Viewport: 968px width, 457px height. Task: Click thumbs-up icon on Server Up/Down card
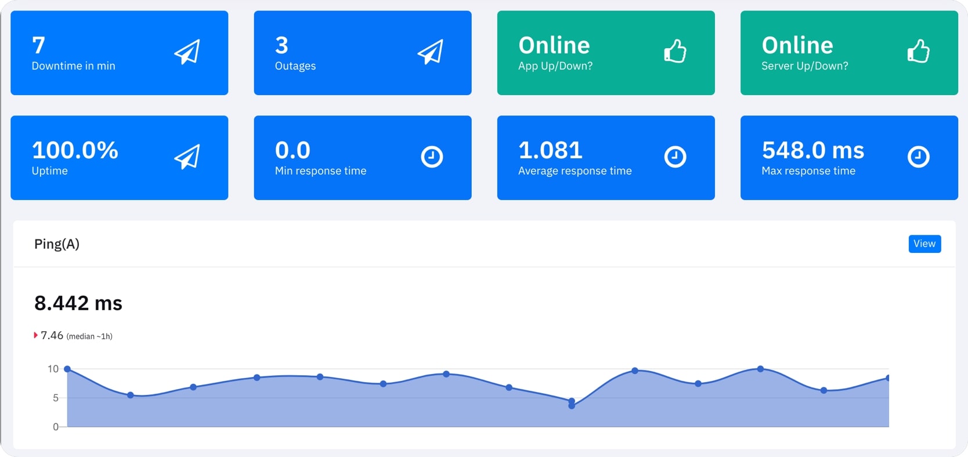click(918, 52)
